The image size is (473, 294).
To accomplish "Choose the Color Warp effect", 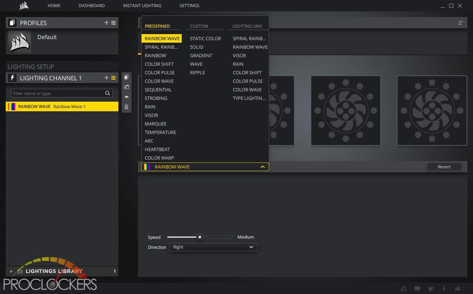I will pyautogui.click(x=159, y=158).
